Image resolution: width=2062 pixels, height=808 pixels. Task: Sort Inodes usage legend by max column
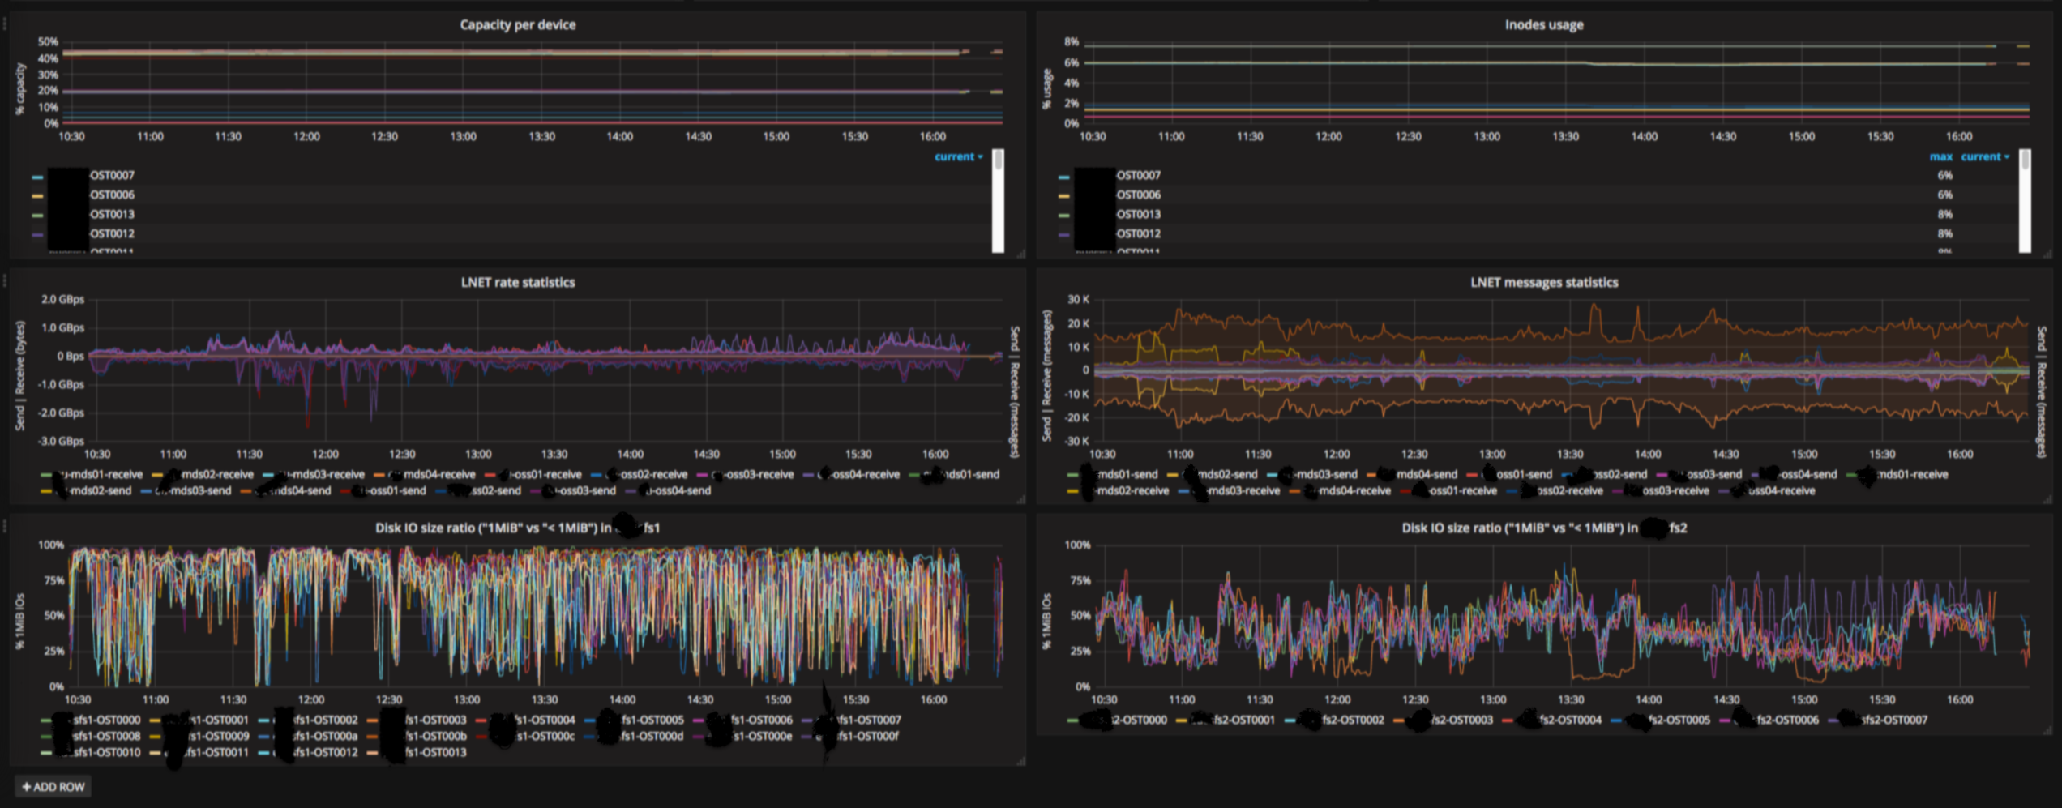point(1940,156)
